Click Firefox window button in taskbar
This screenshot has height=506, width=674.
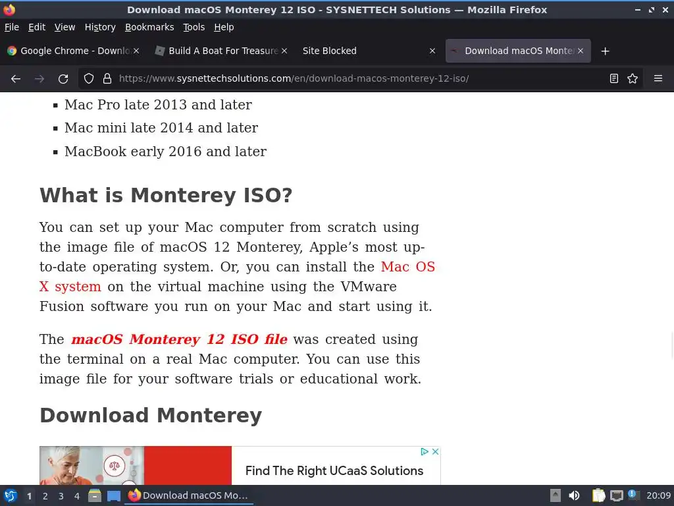click(x=189, y=495)
